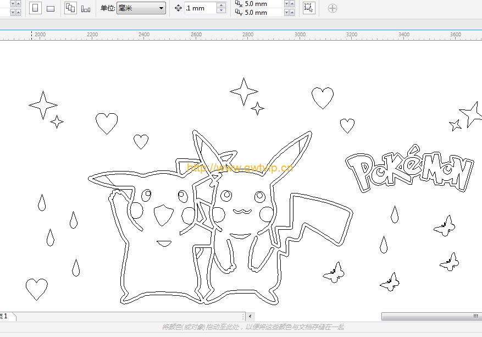This screenshot has height=337, width=482.
Task: Open the 单位 units dropdown
Action: 141,8
